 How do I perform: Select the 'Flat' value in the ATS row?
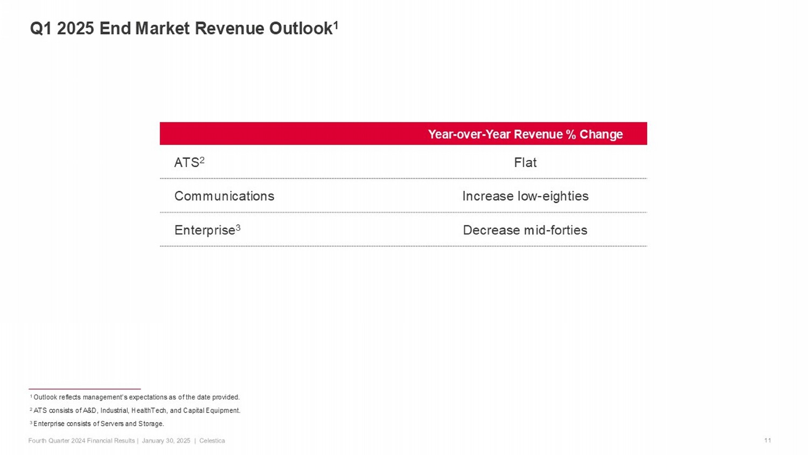(525, 163)
